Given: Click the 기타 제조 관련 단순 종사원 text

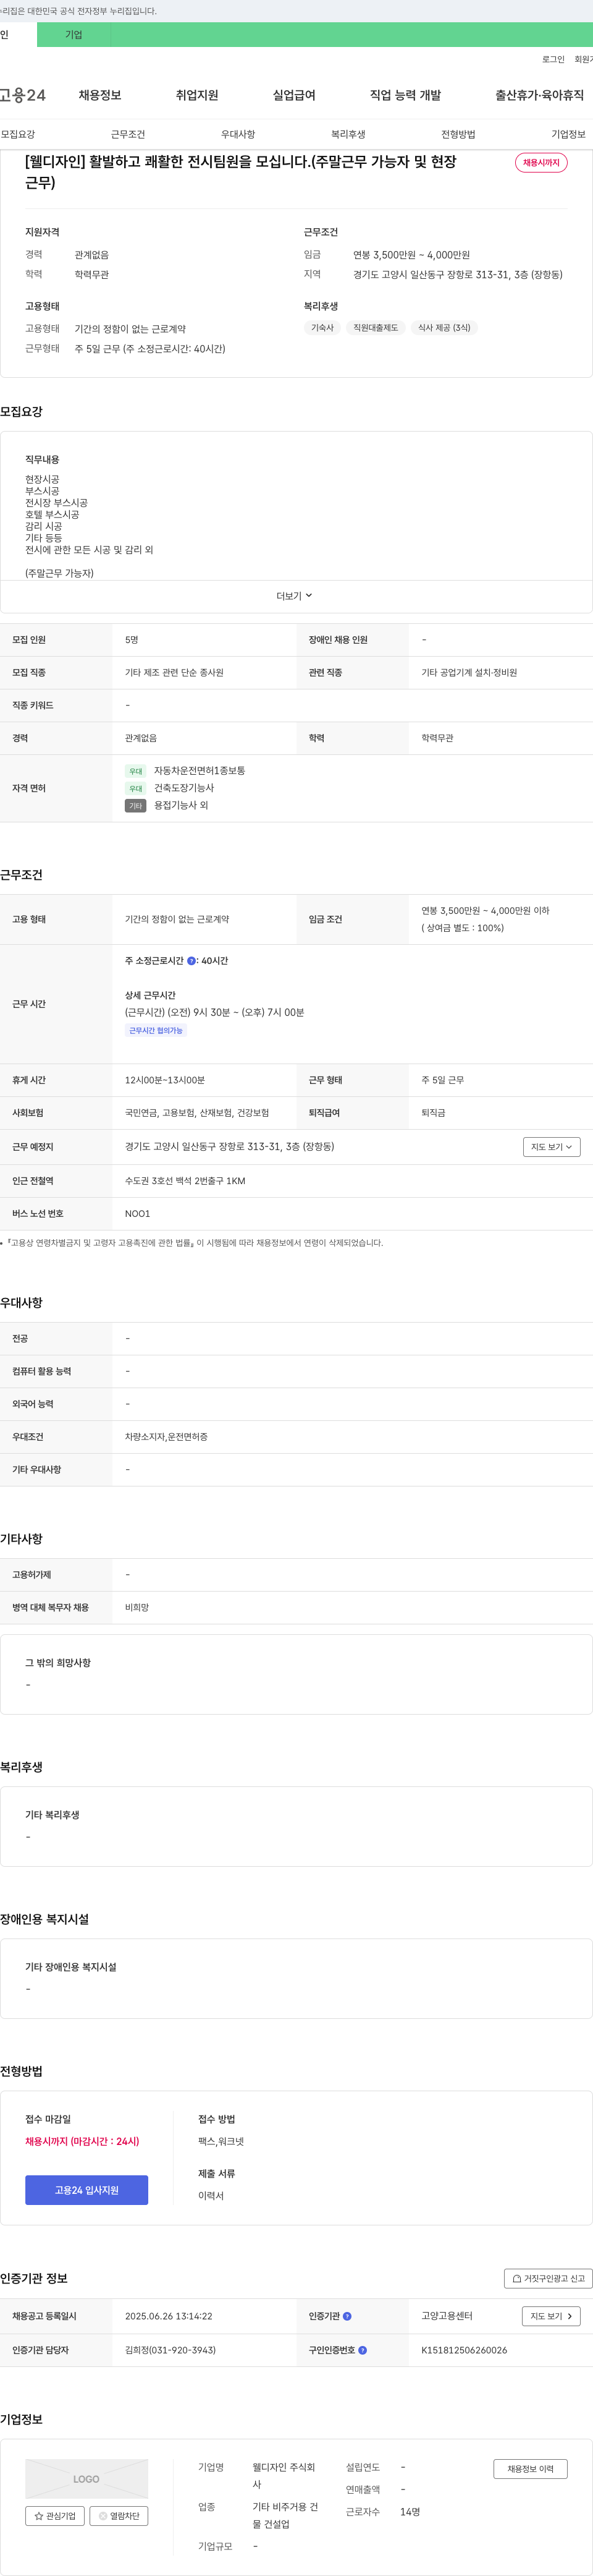Looking at the screenshot, I should (174, 673).
